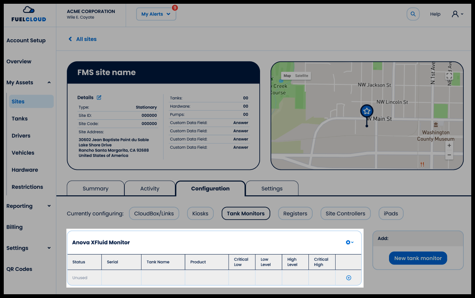
Task: Click the All sites link
Action: click(x=86, y=39)
